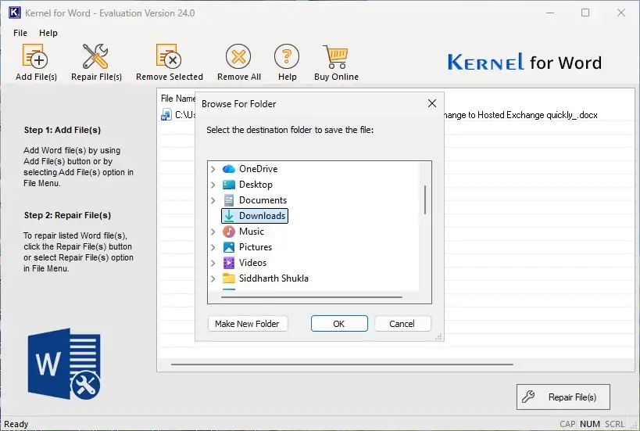Click OK in Browse For Folder dialog
The image size is (640, 431).
click(339, 324)
